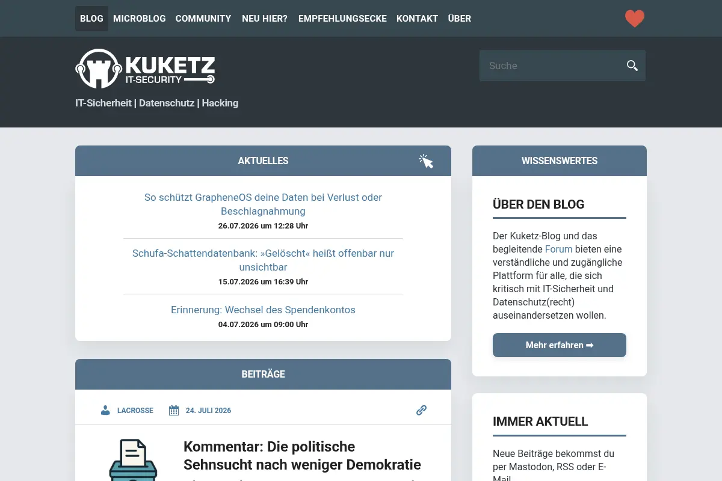Open the GrapheneOS data protection article link
This screenshot has height=481, width=722.
263,204
